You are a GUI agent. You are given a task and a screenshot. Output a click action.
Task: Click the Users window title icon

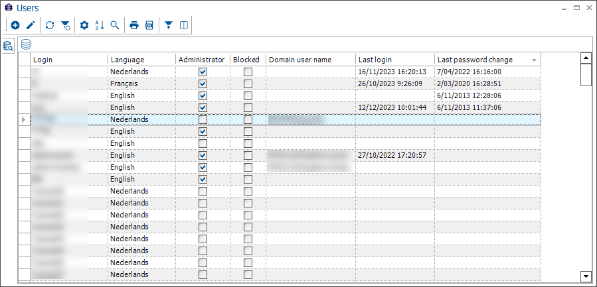(x=8, y=7)
